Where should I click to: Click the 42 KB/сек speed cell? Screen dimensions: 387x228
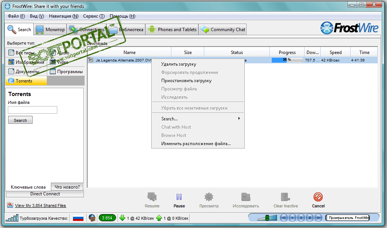(x=330, y=60)
